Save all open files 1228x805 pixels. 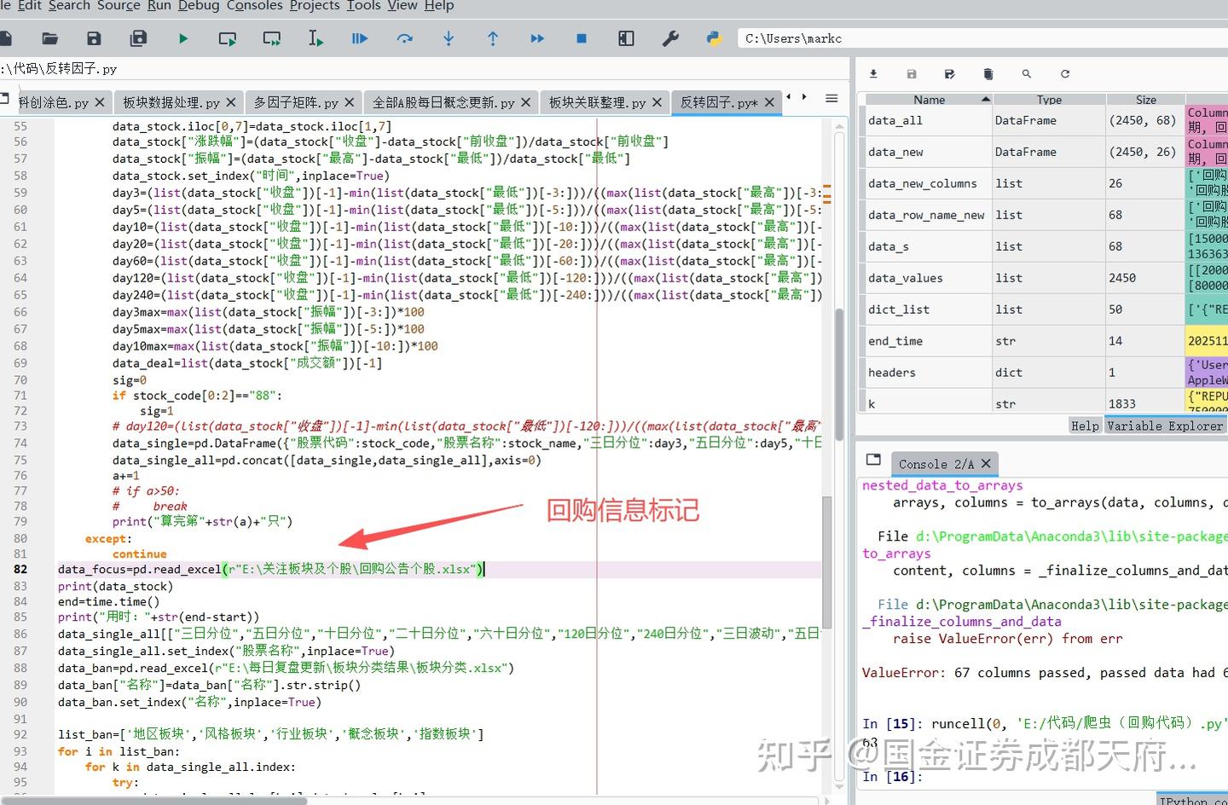pos(138,38)
